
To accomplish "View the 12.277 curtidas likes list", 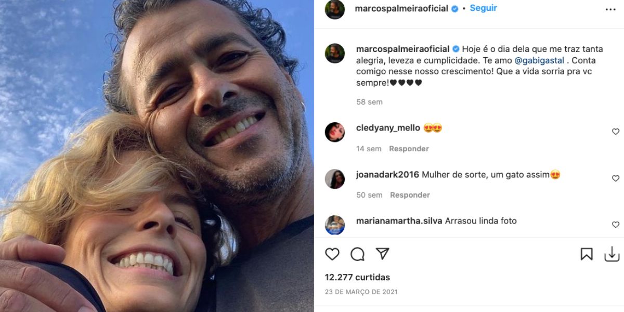I will (357, 277).
